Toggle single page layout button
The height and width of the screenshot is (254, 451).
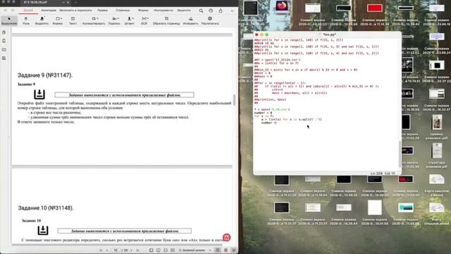pos(218,250)
